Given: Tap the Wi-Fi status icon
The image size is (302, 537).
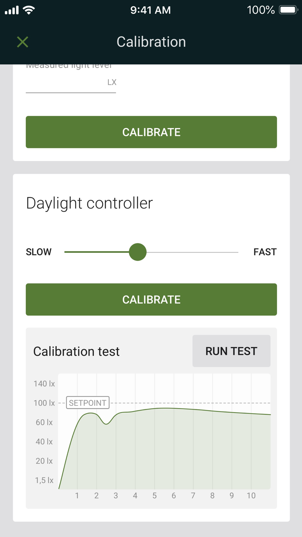Looking at the screenshot, I should 29,10.
